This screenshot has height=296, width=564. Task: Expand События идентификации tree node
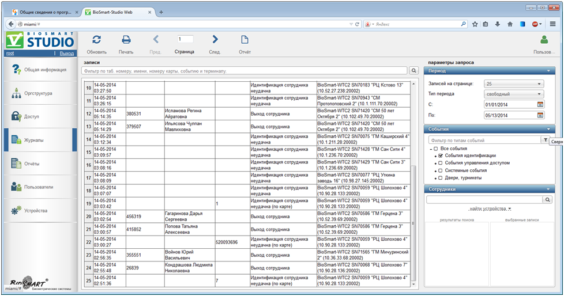click(435, 156)
